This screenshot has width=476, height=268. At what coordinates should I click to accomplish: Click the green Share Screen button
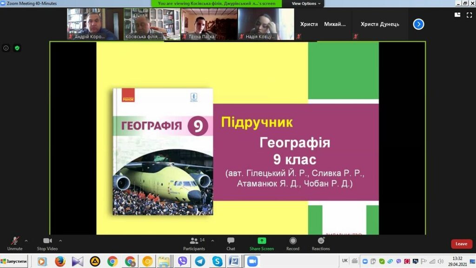pyautogui.click(x=262, y=243)
